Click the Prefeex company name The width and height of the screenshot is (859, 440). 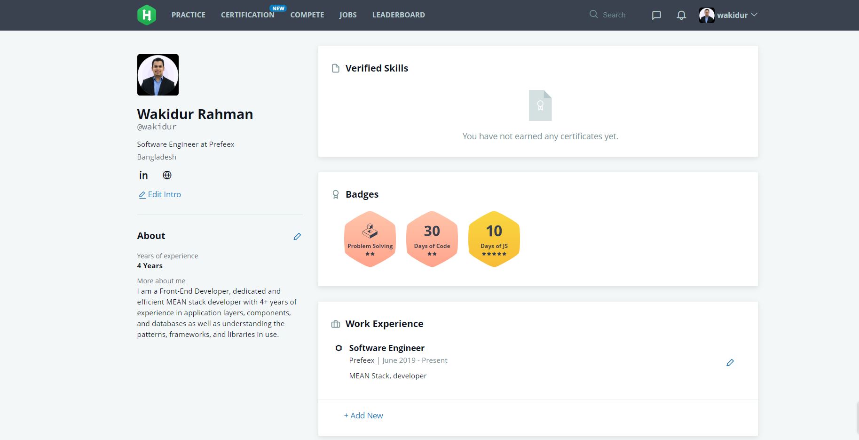point(362,360)
